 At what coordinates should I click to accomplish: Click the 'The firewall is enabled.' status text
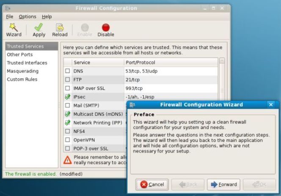click(30, 174)
